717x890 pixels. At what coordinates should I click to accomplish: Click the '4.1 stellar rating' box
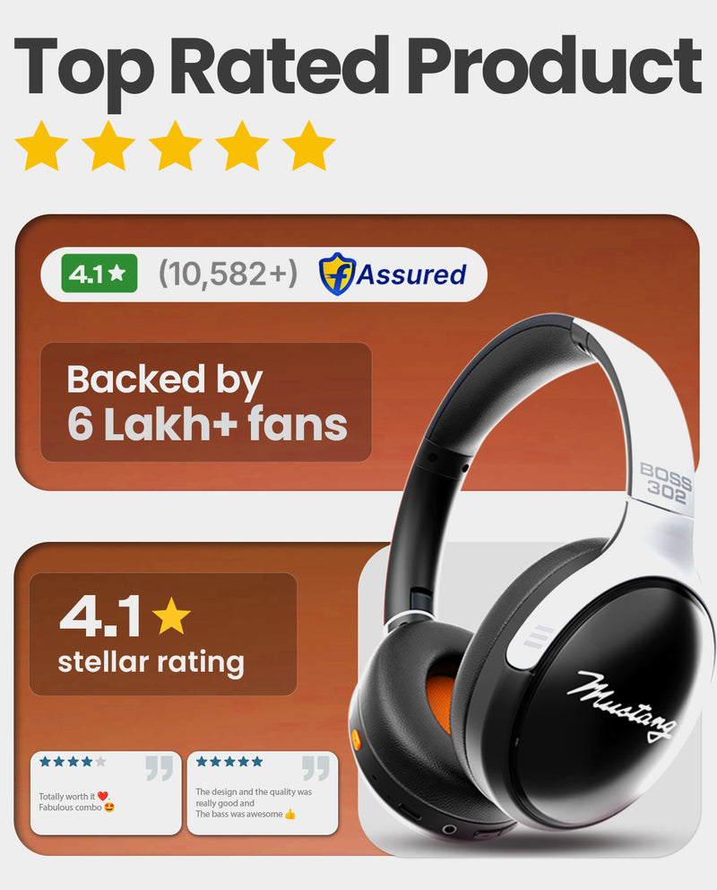pos(163,634)
